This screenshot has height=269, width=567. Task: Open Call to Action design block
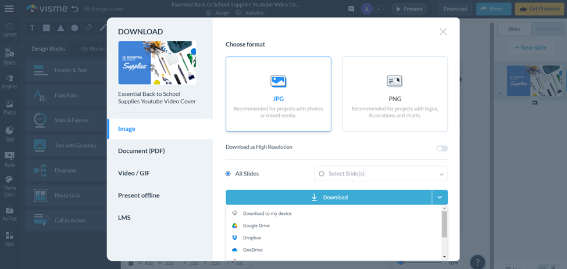[x=66, y=220]
